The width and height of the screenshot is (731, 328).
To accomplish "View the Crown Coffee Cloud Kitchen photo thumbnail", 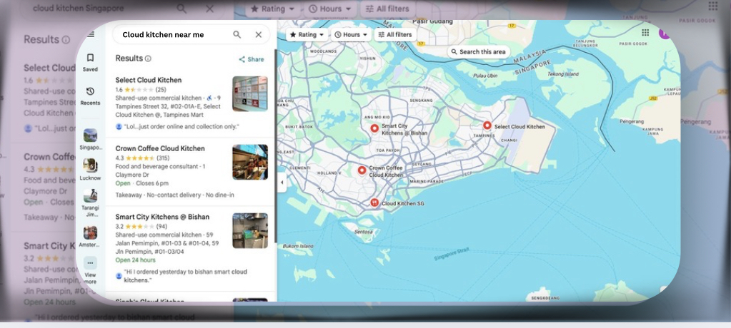I will 250,162.
